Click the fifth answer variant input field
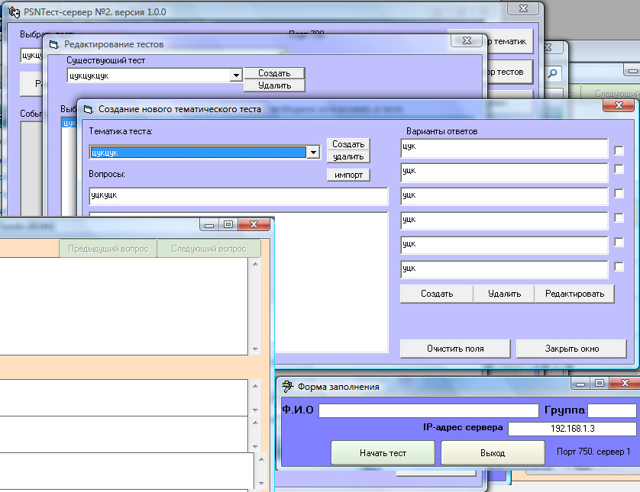Image resolution: width=640 pixels, height=492 pixels. point(504,246)
